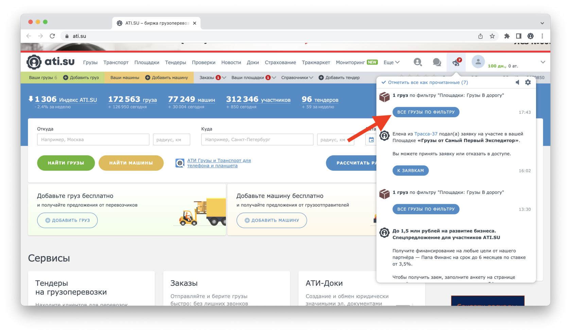
Task: Mark all notifications as read
Action: (x=425, y=82)
